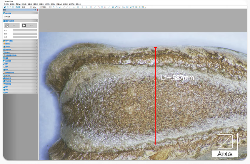
Task: Click the snap capture camera icon
Action: click(6, 26)
